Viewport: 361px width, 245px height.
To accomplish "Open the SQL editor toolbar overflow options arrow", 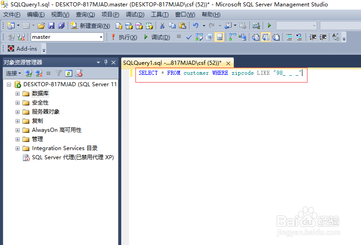I will tap(344, 39).
